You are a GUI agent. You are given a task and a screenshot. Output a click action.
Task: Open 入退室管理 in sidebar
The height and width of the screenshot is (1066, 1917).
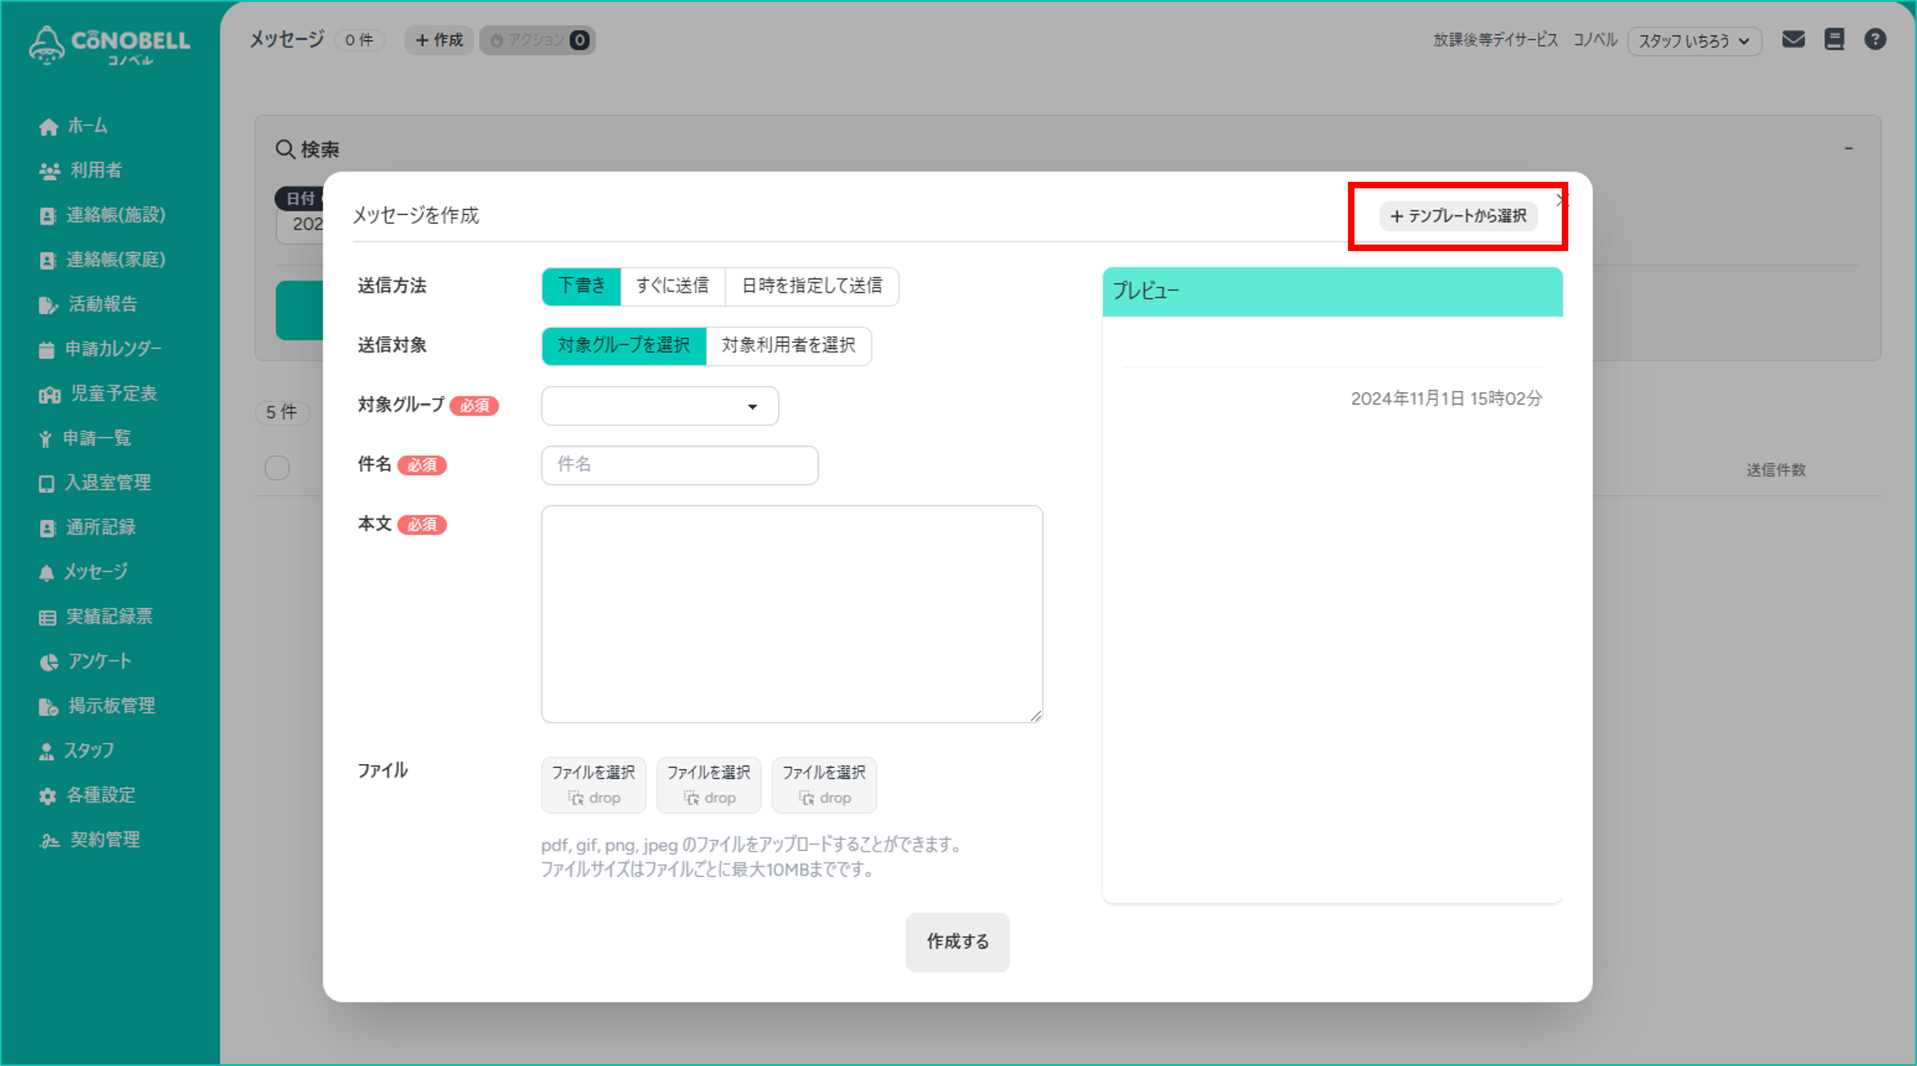click(x=94, y=483)
